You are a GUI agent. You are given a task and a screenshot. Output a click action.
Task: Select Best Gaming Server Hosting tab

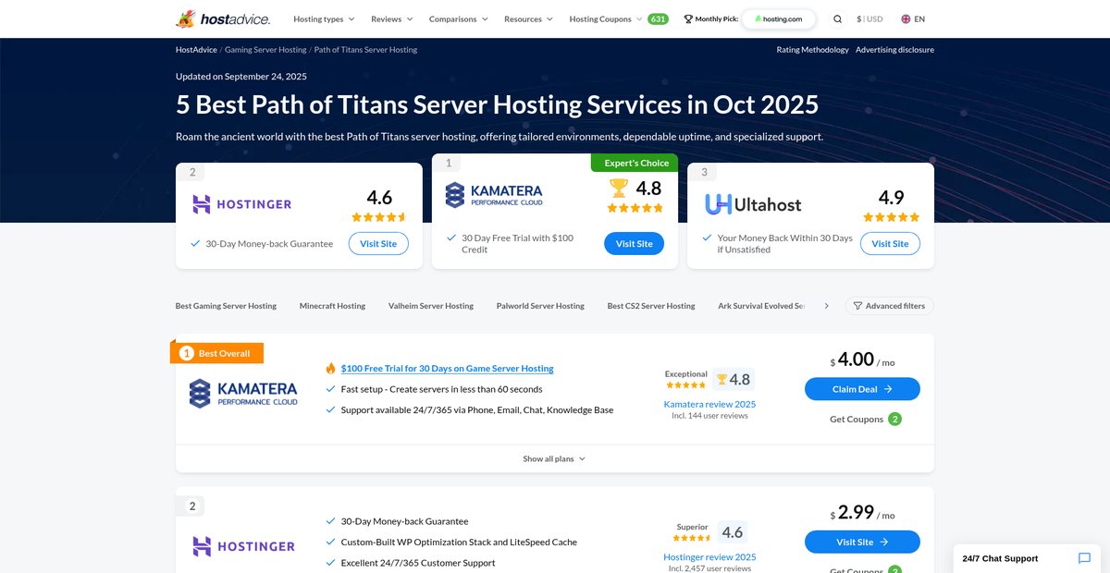[x=226, y=306]
